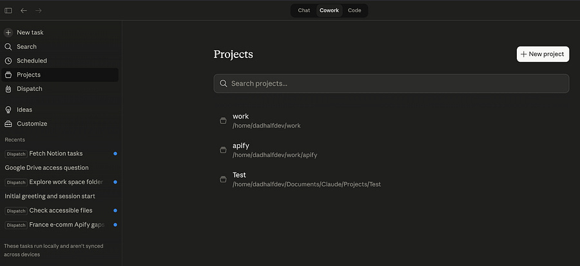
Task: Start a New task from sidebar
Action: [x=30, y=32]
